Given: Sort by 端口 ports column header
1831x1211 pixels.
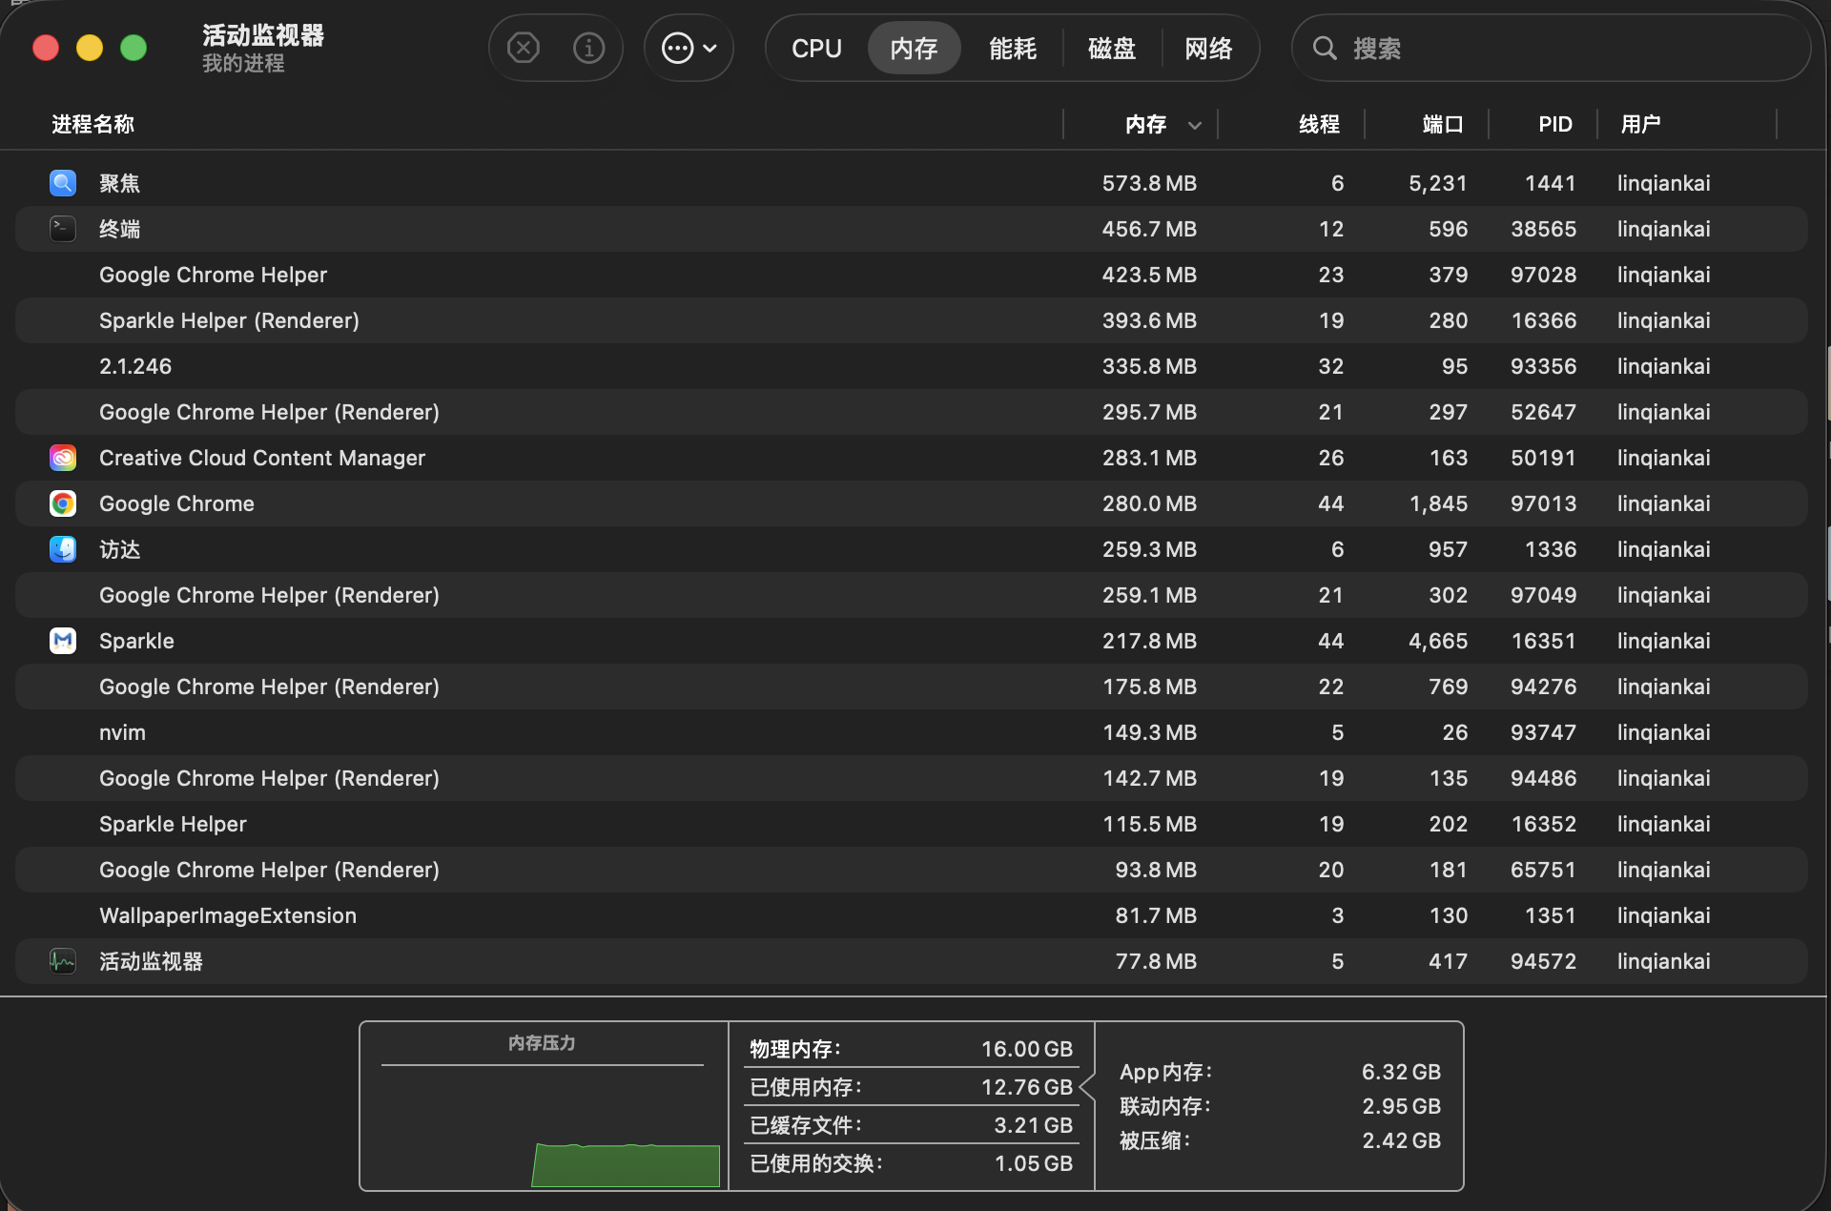Looking at the screenshot, I should tap(1442, 124).
